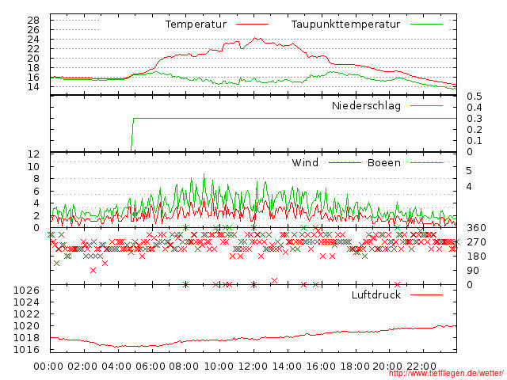The width and height of the screenshot is (507, 380).
Task: Click the 0.5 precipitation axis value
Action: pyautogui.click(x=475, y=97)
